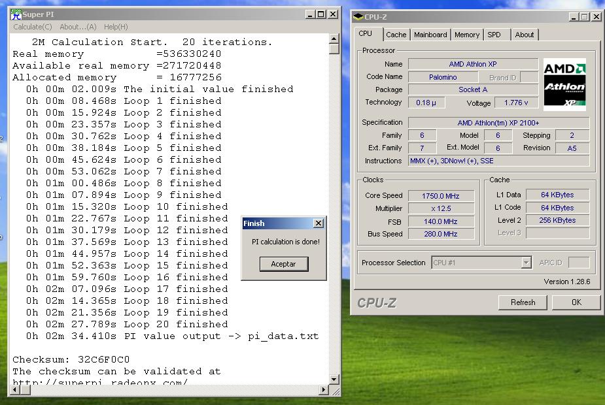Open the Processor Selection dropdown
Screen dimensions: 605x405
click(526, 263)
